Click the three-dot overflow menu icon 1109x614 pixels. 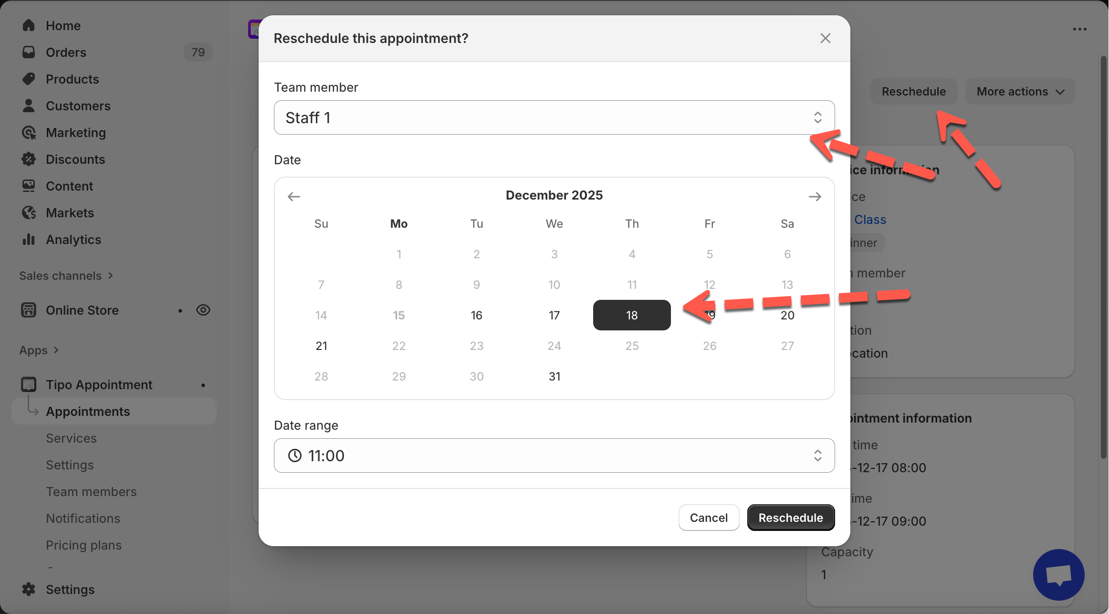(1079, 29)
